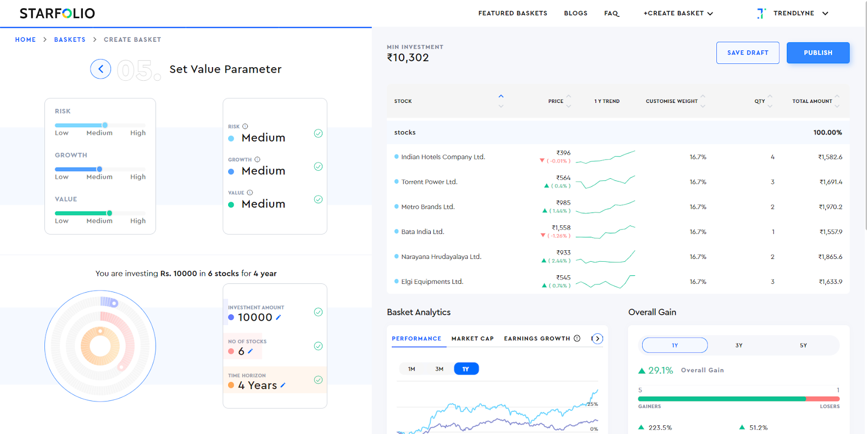Viewport: 867px width, 434px height.
Task: Show Growth info tooltip icon
Action: tap(257, 159)
